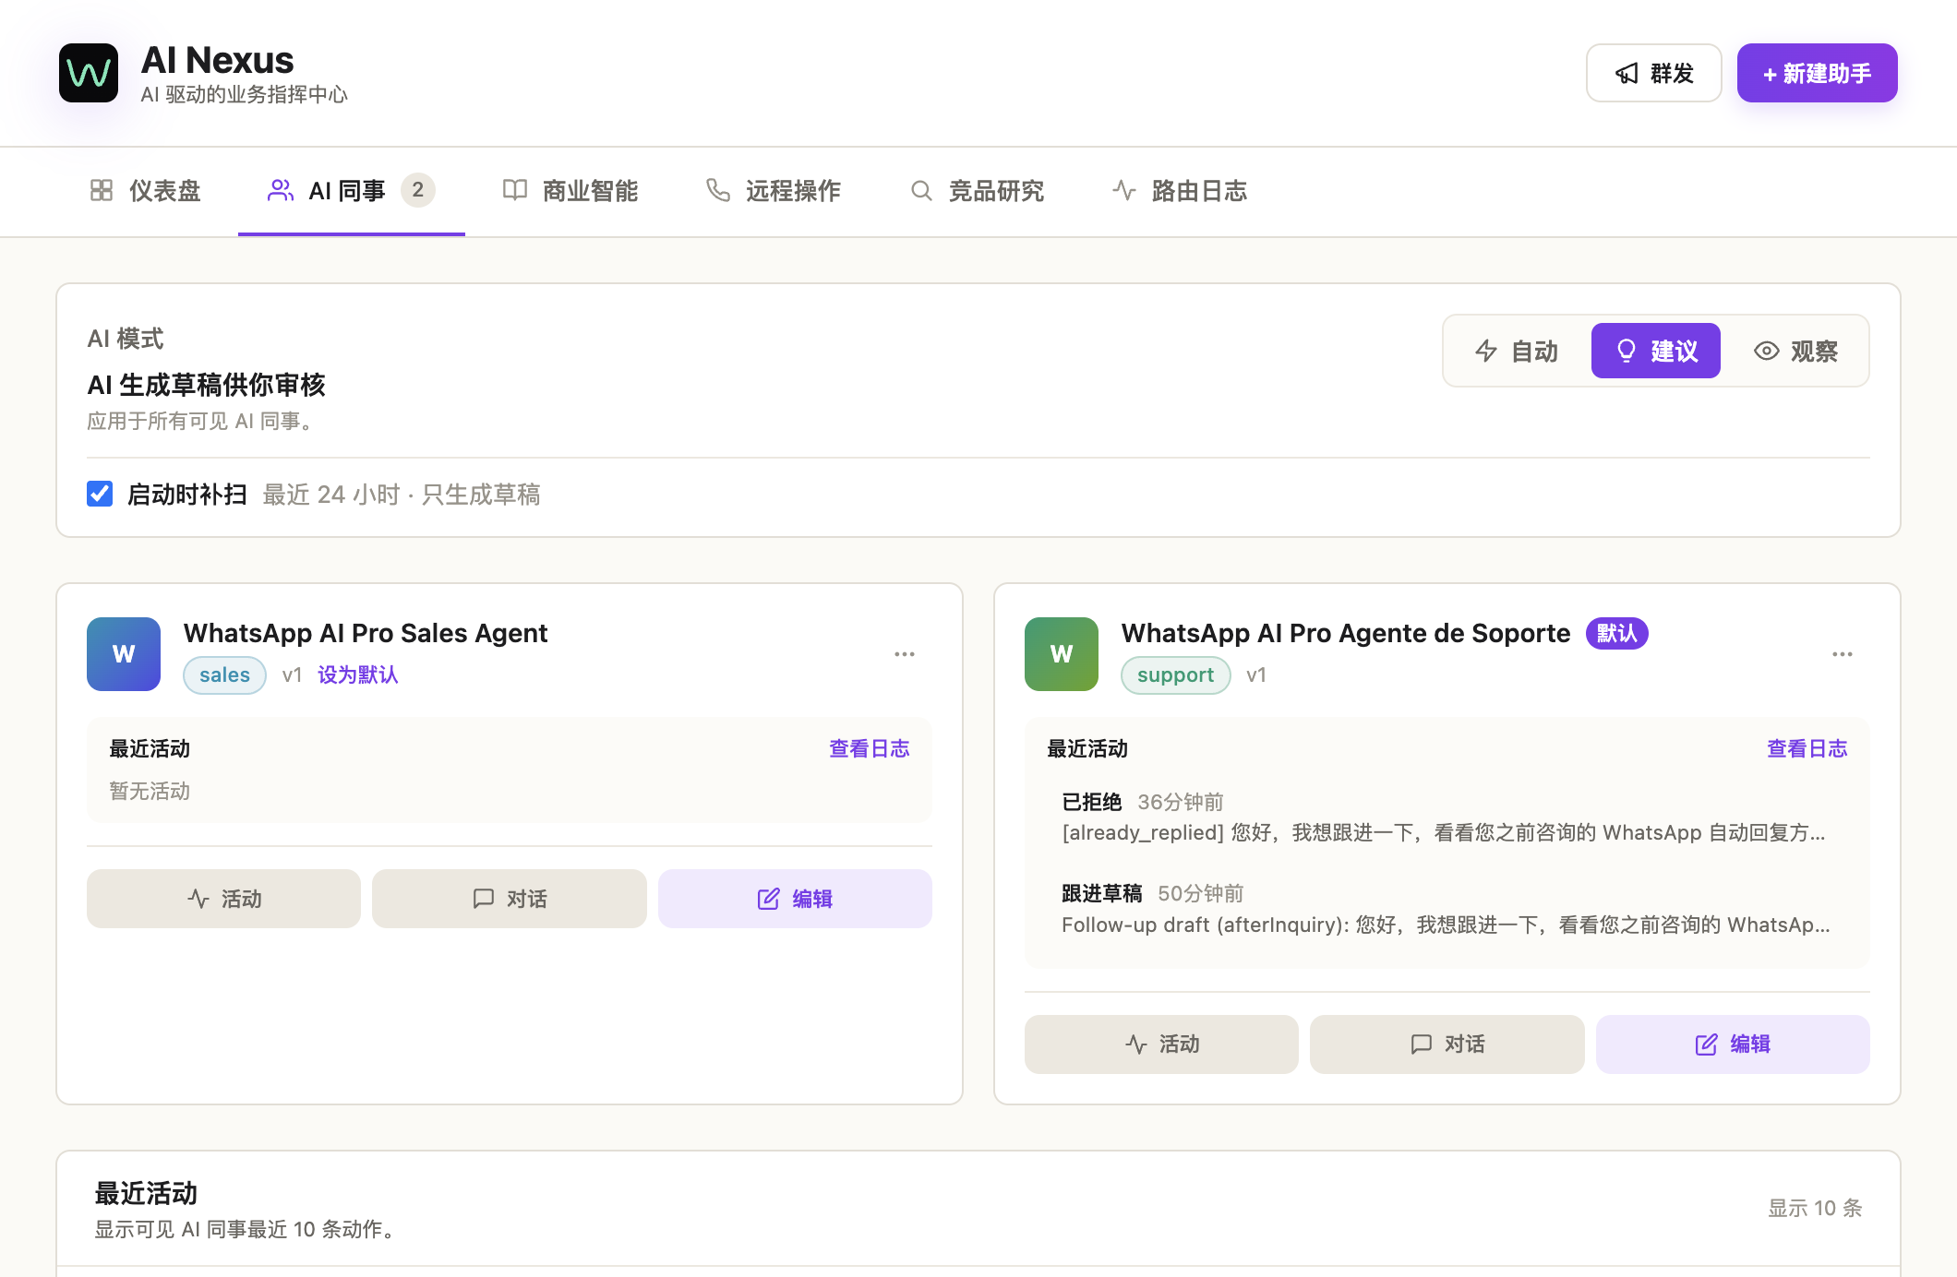Select the 观察 AI mode

click(x=1795, y=351)
